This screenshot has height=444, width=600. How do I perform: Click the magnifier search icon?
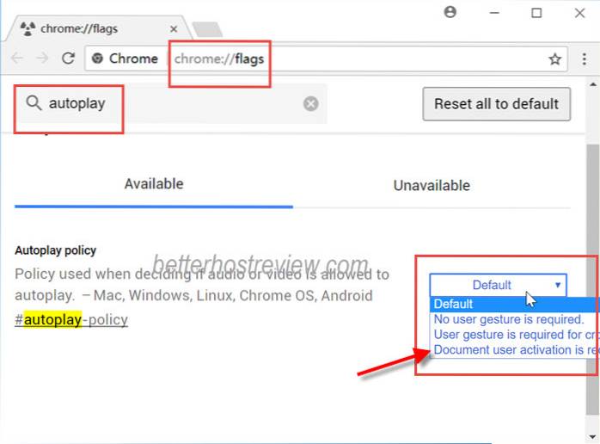pyautogui.click(x=34, y=103)
